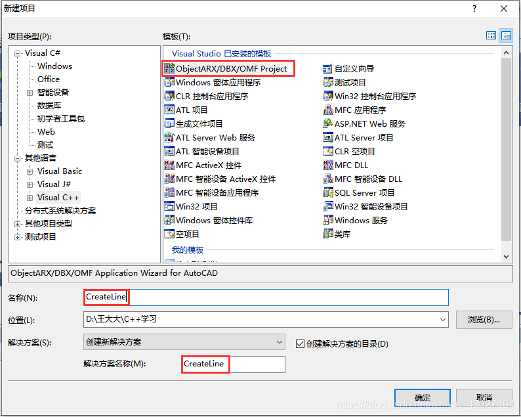Select Windows under Visual C#
Screen dimensions: 521x417
[x=54, y=66]
